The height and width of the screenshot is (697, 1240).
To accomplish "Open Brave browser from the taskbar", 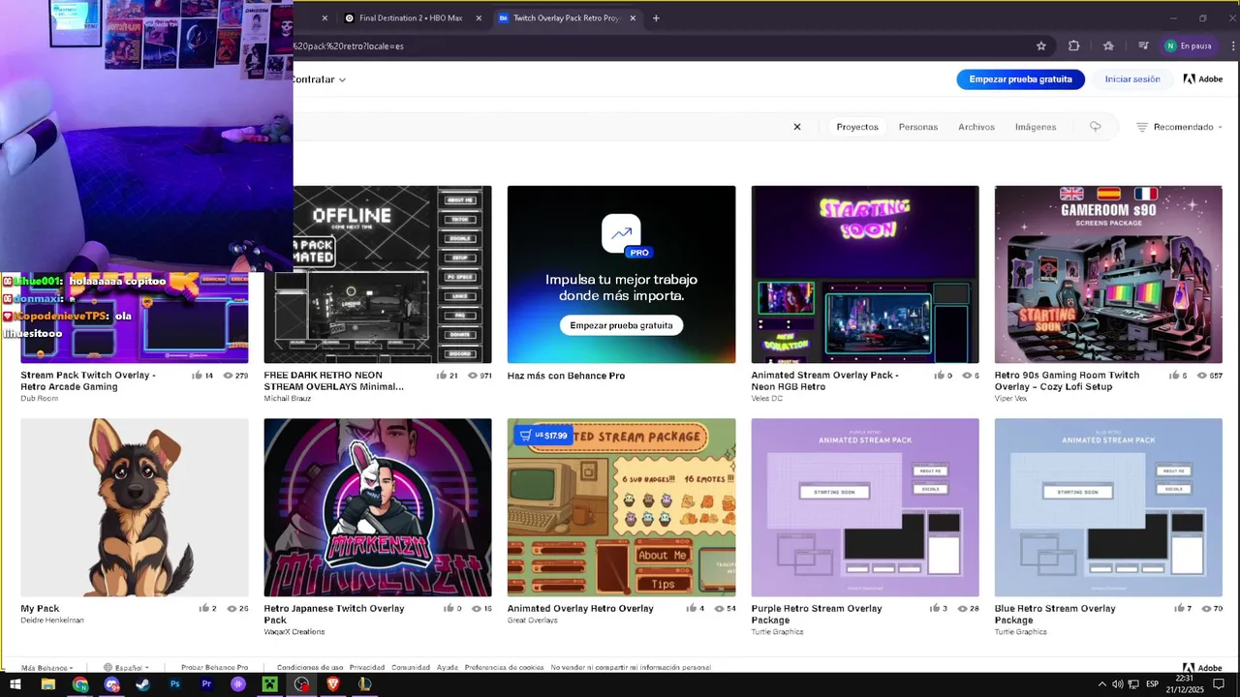I will coord(333,684).
